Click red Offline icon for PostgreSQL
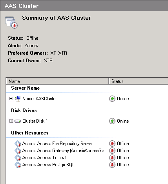Image resolution: width=168 pixels, height=184 pixels. coord(112,165)
